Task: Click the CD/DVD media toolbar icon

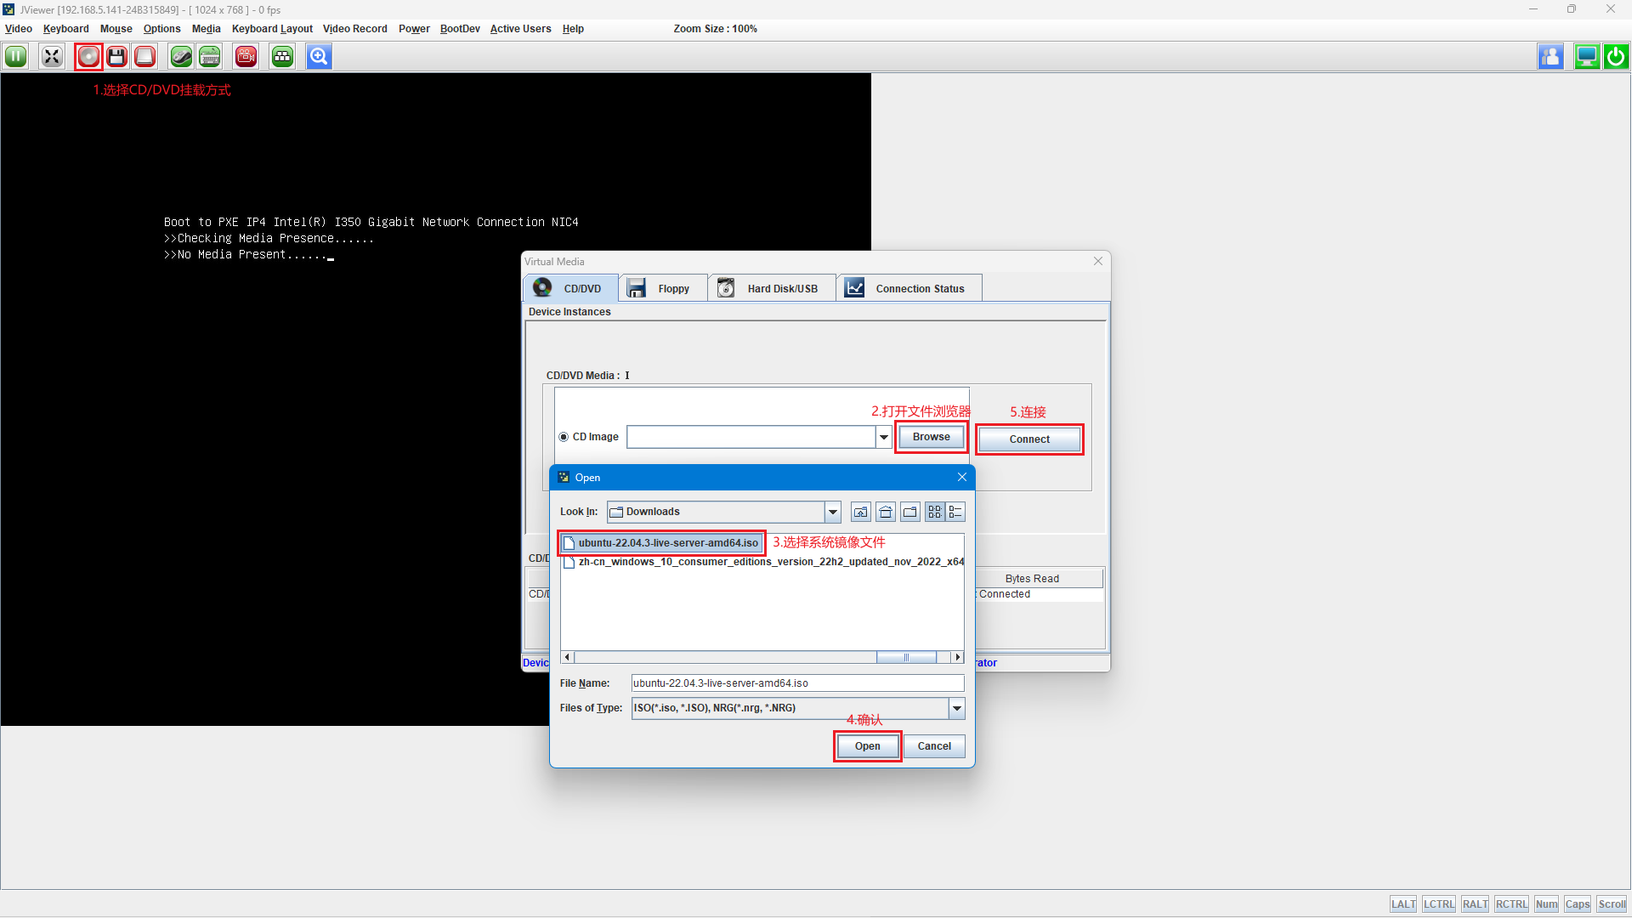Action: [x=88, y=57]
